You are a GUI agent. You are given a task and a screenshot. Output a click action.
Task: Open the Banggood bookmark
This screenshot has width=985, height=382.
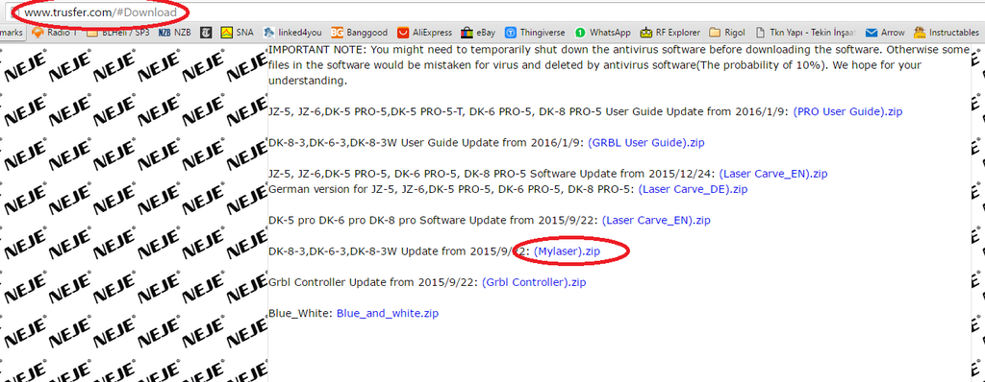[359, 32]
